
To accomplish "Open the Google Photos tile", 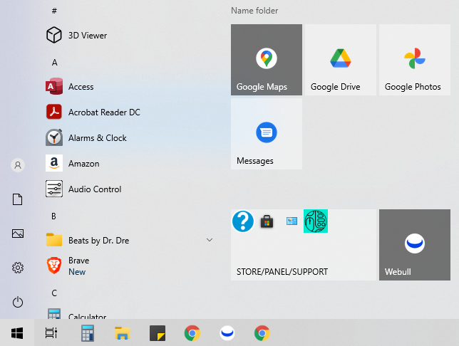I will 415,60.
